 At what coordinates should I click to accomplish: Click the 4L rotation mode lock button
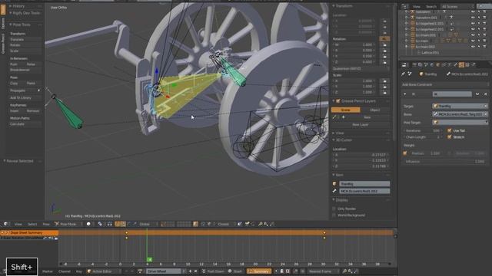pyautogui.click(x=384, y=39)
